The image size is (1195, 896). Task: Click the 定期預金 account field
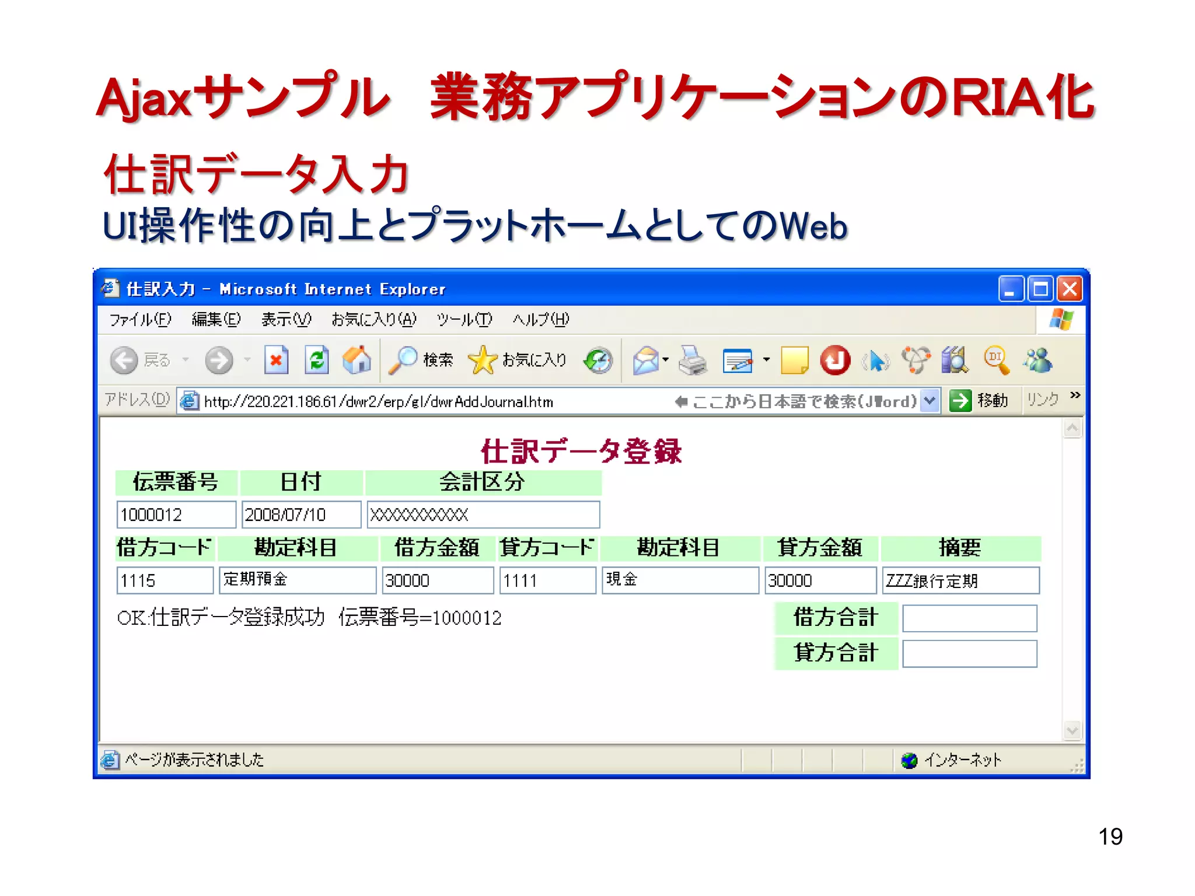point(298,580)
